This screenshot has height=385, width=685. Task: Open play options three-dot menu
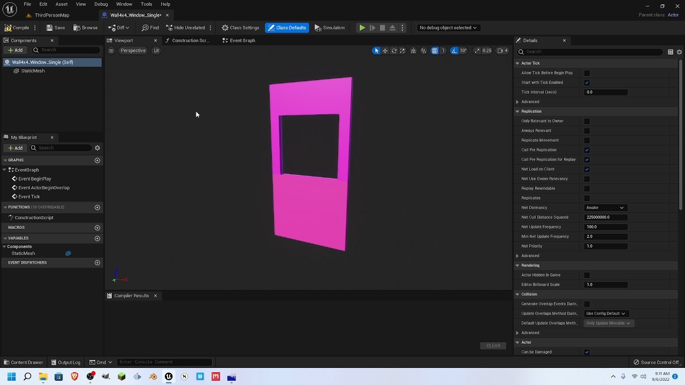click(402, 28)
